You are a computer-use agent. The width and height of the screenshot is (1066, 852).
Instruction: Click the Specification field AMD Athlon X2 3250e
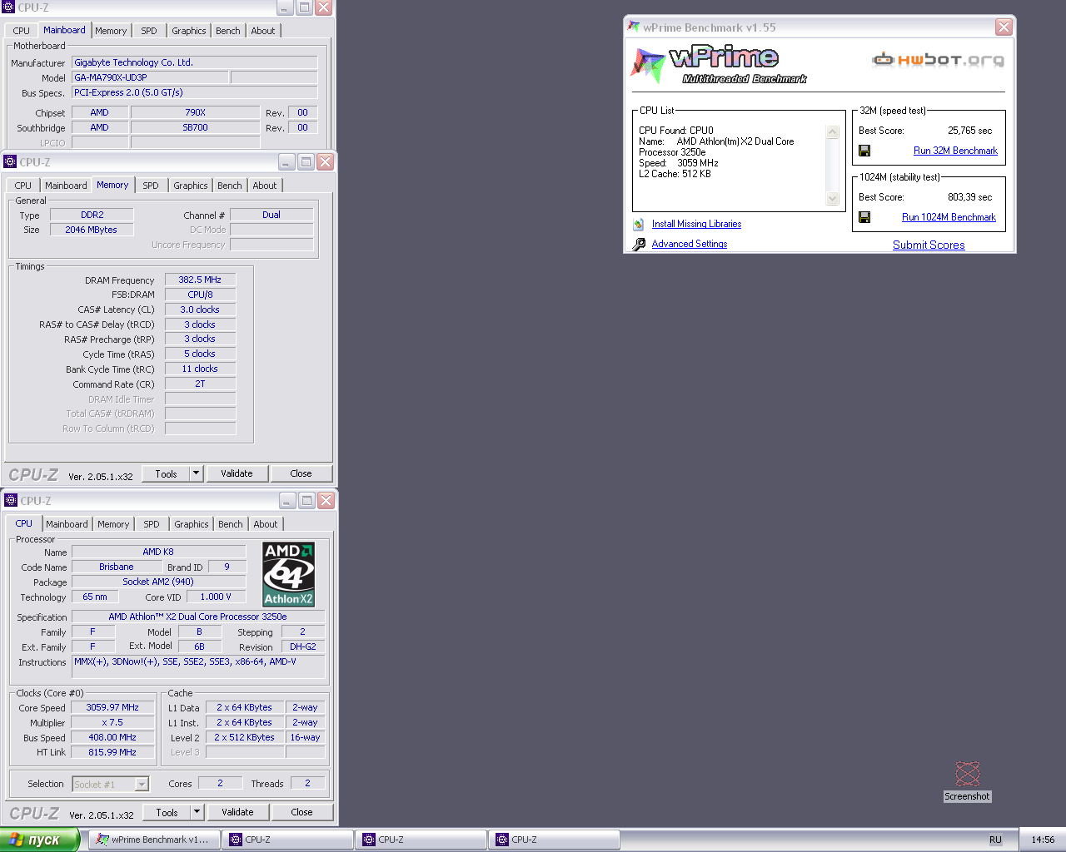[x=197, y=617]
